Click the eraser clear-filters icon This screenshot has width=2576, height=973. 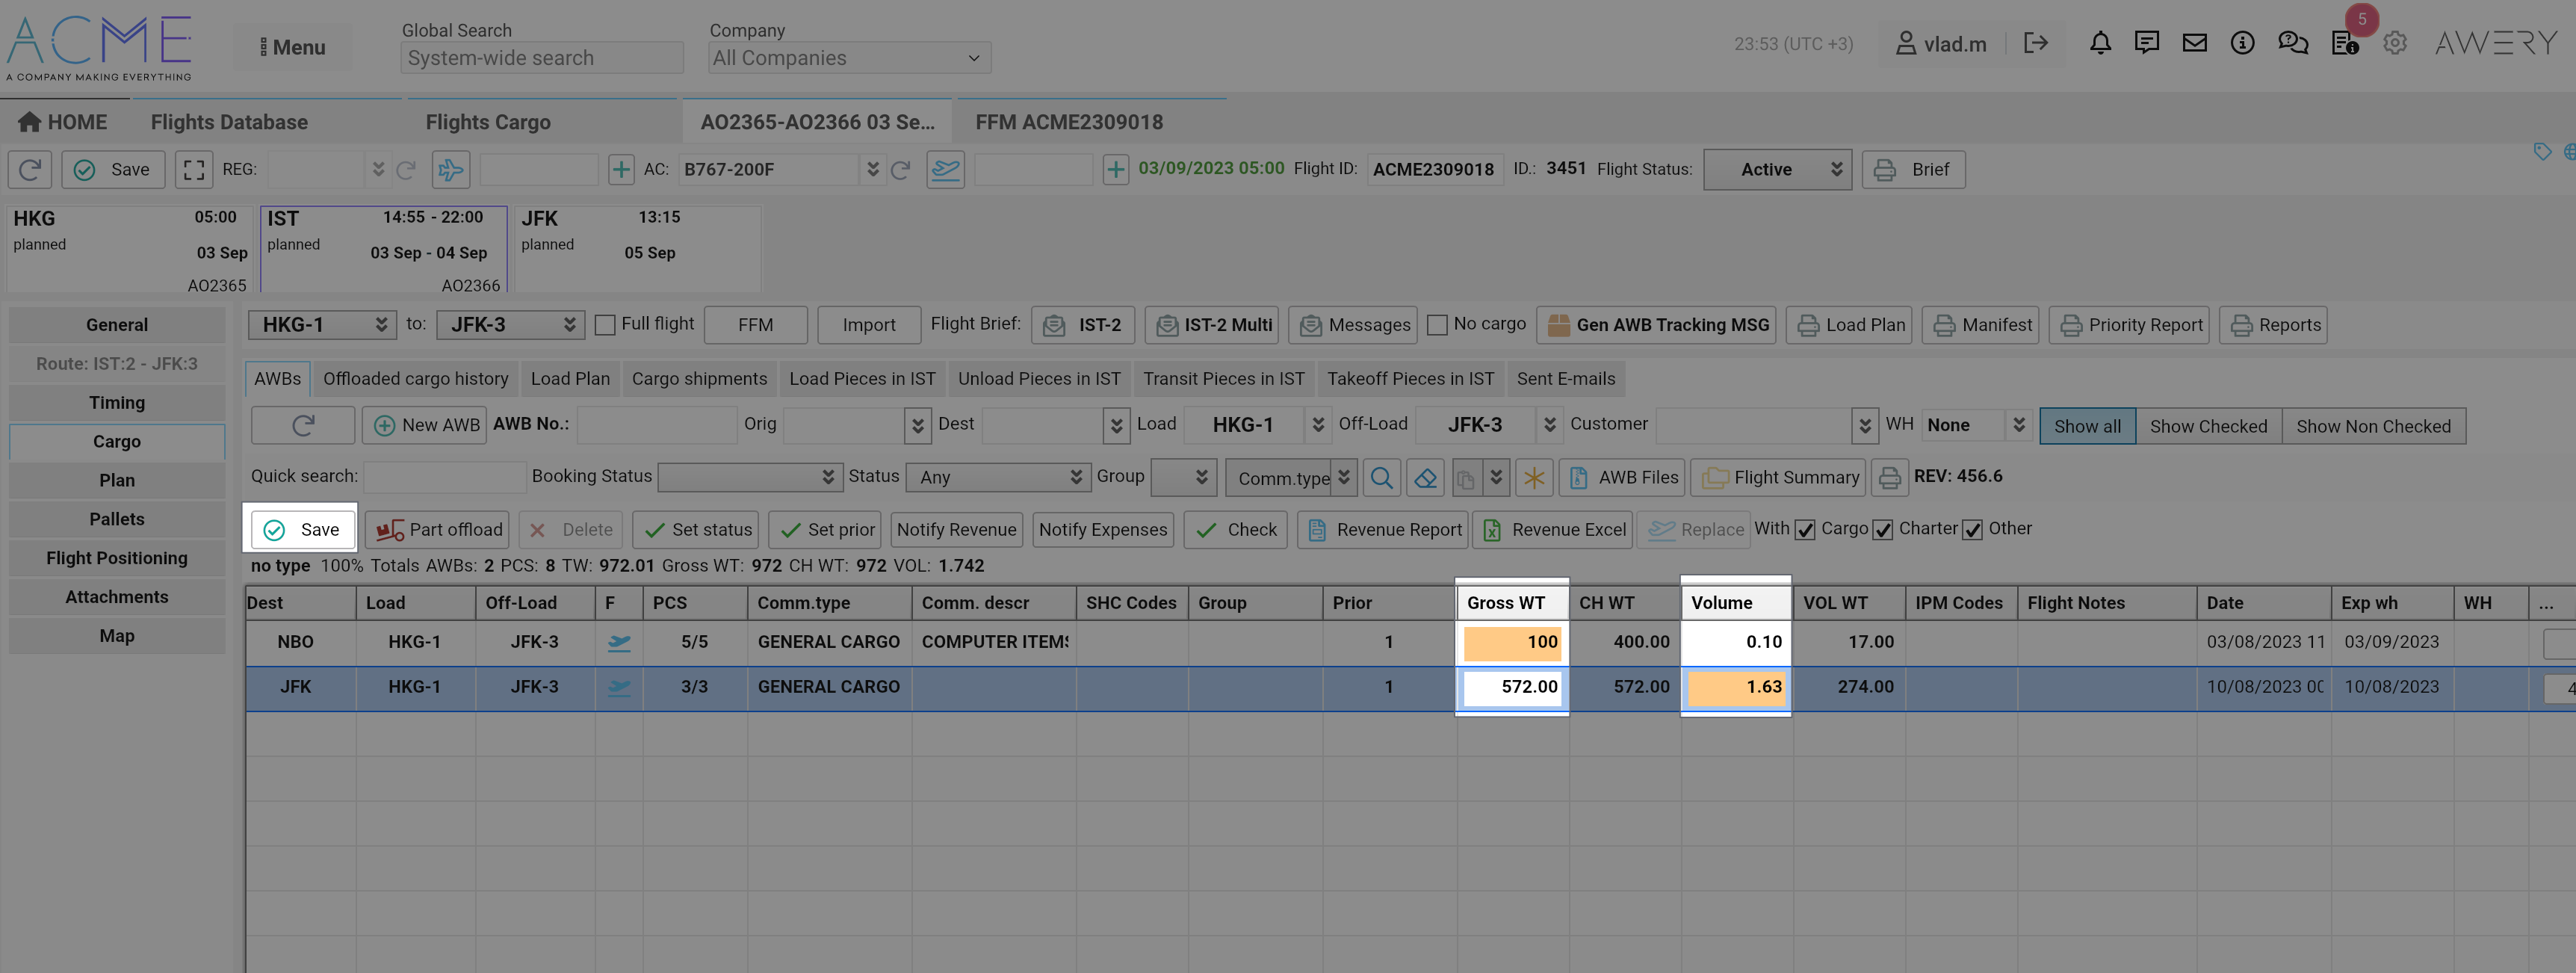click(x=1425, y=478)
